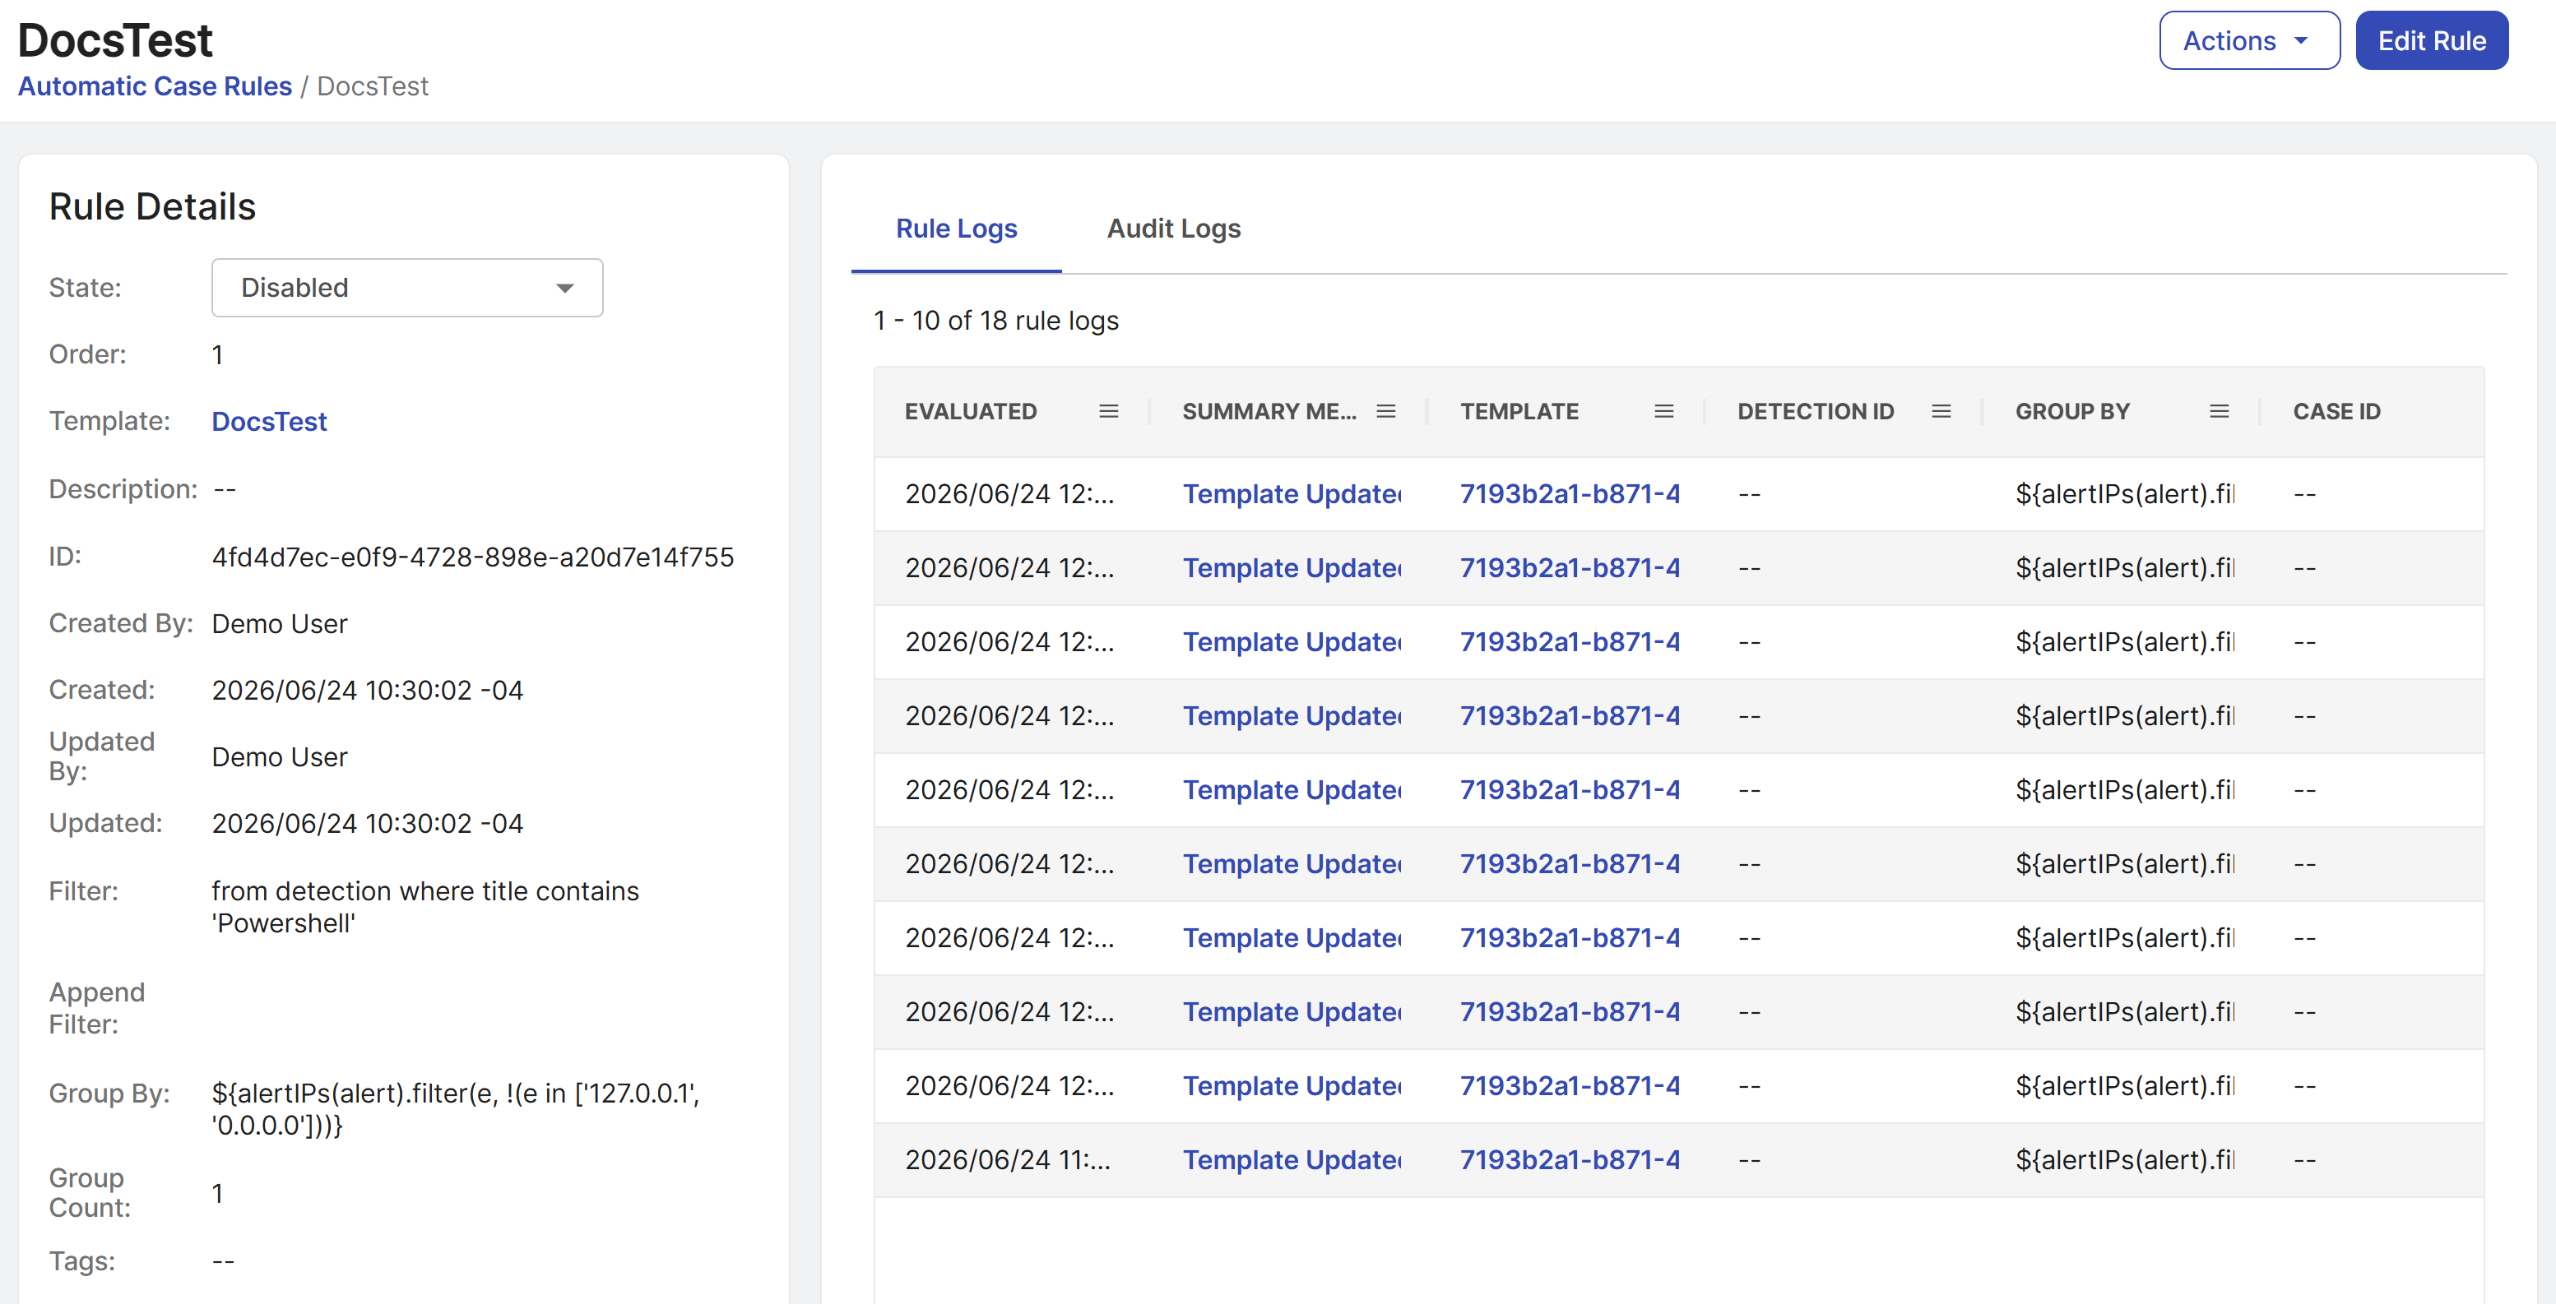Go to Automatic Case Rules breadcrumb
Viewport: 2556px width, 1304px height.
click(155, 86)
